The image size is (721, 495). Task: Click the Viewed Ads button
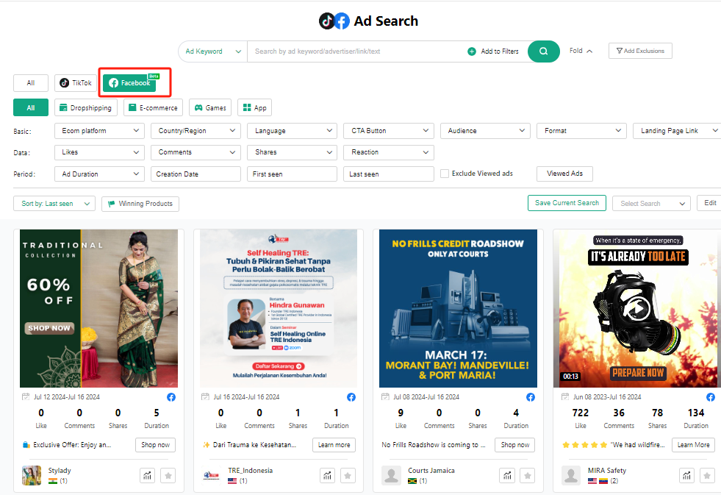[564, 174]
